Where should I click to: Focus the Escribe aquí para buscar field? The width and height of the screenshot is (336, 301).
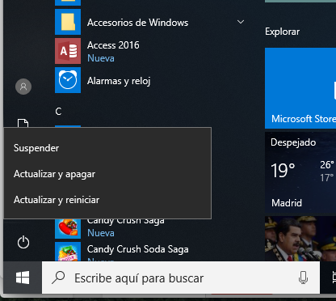pyautogui.click(x=181, y=278)
